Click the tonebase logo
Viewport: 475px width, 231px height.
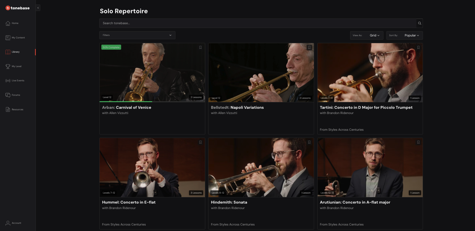tap(17, 8)
